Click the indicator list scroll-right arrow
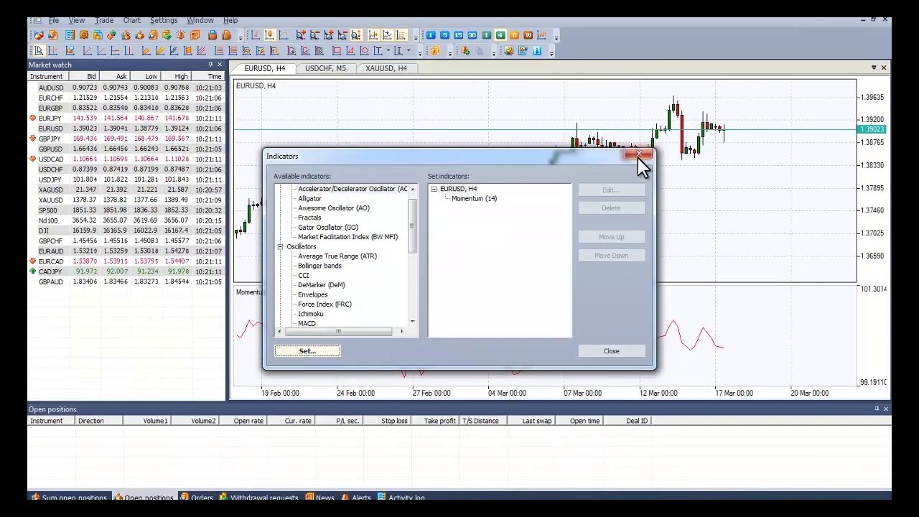 coord(401,332)
